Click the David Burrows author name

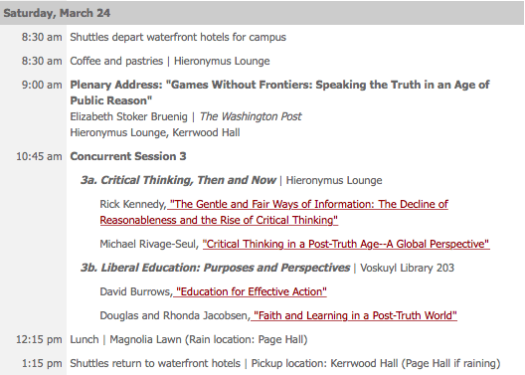(x=135, y=292)
